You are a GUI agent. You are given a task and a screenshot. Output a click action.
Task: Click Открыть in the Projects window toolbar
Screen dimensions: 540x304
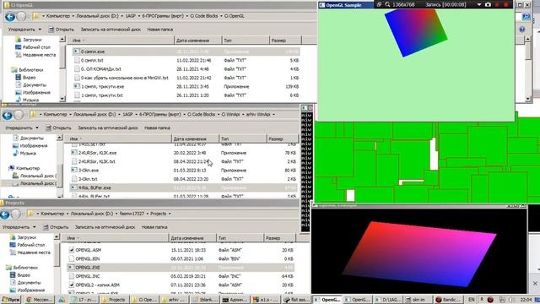pos(56,227)
